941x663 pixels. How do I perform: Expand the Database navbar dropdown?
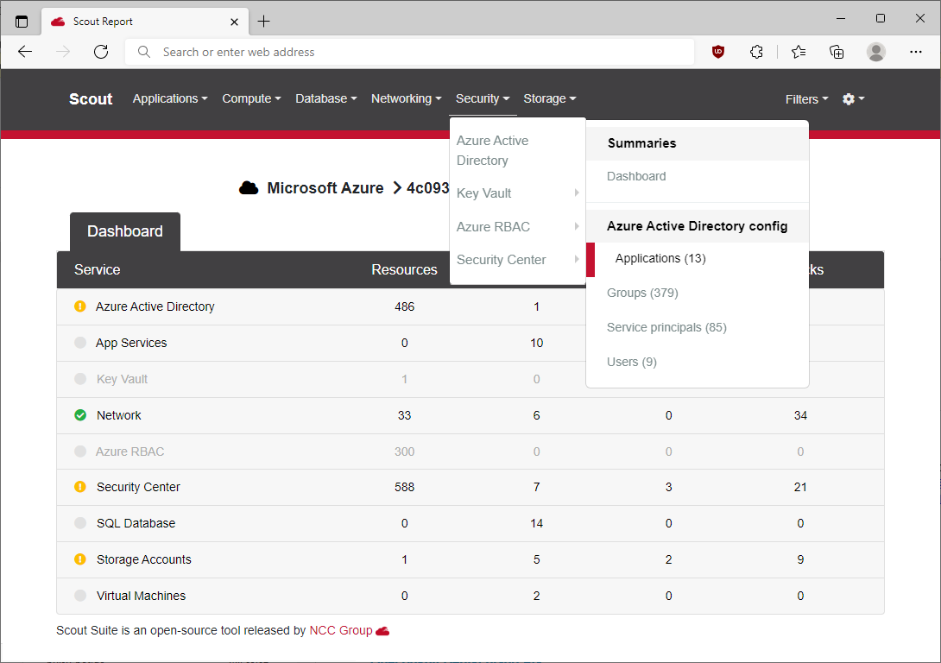325,98
